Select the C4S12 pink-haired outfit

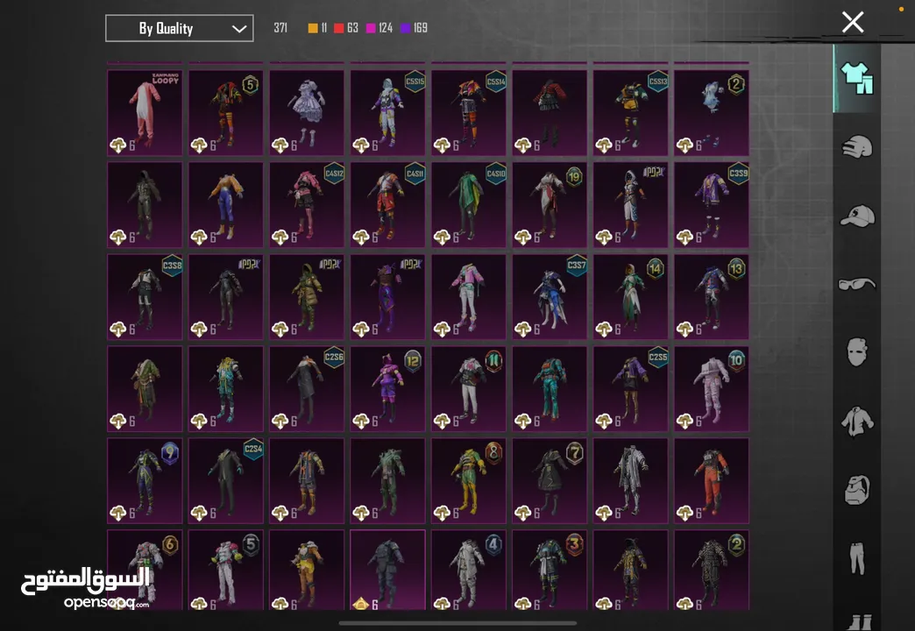pyautogui.click(x=307, y=205)
